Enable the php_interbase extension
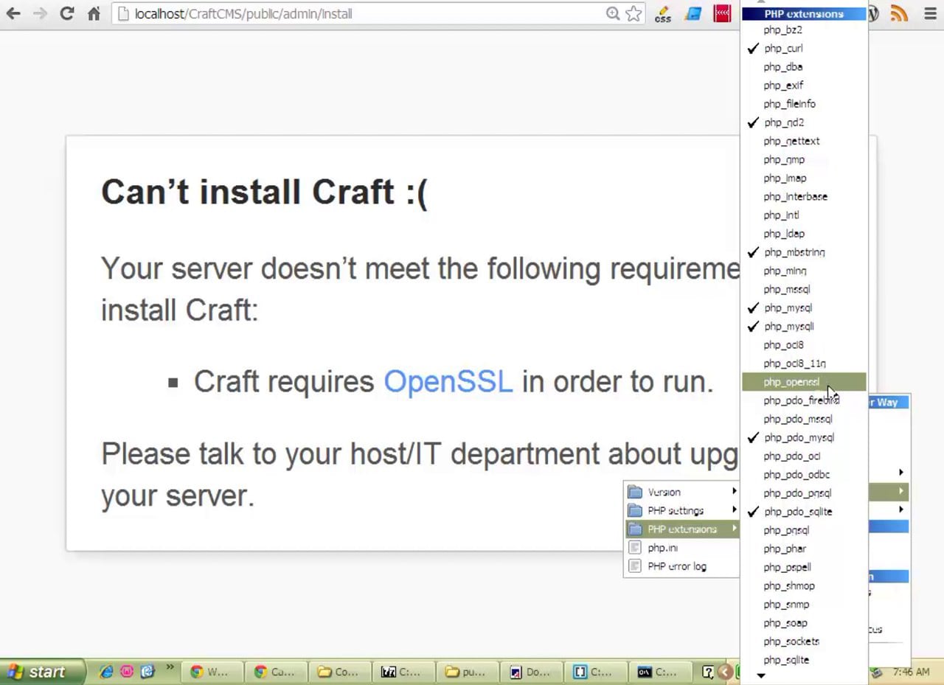 tap(804, 196)
